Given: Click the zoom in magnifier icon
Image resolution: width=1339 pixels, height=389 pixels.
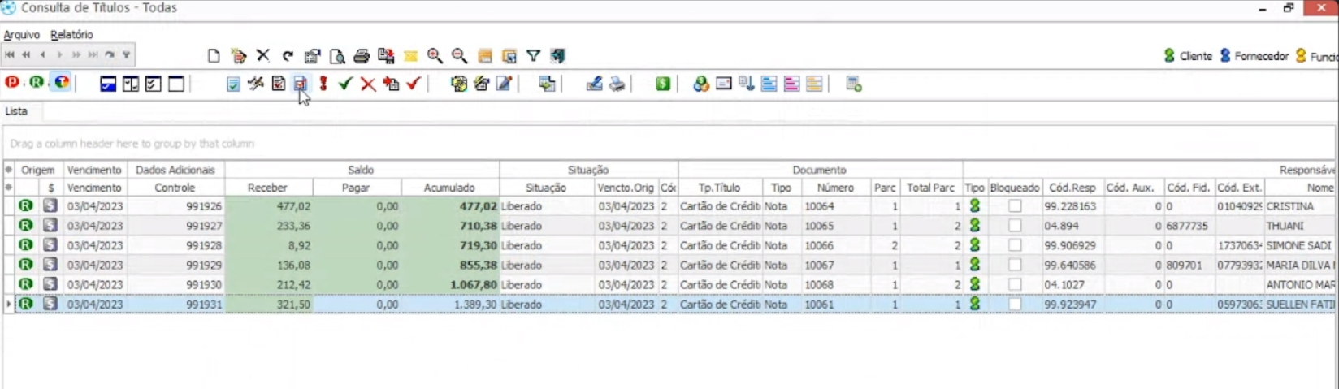Looking at the screenshot, I should [435, 56].
